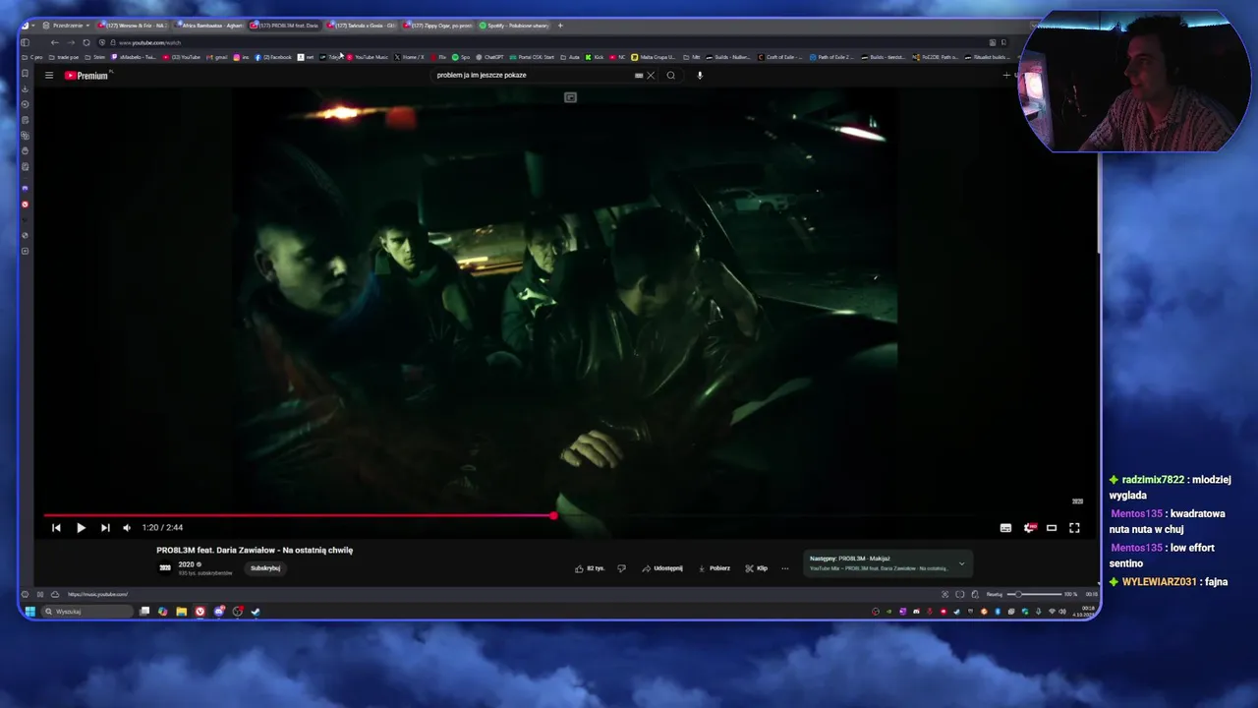This screenshot has height=708, width=1258.
Task: Go to YouTube Premium home logo
Action: [86, 75]
